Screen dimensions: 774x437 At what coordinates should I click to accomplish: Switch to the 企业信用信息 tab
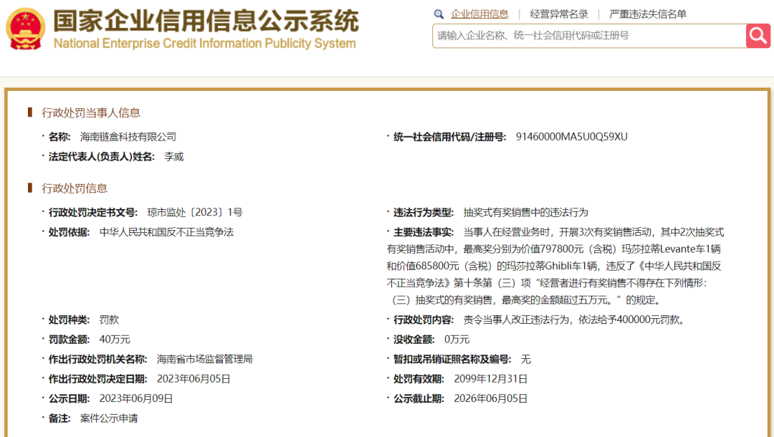pos(479,14)
